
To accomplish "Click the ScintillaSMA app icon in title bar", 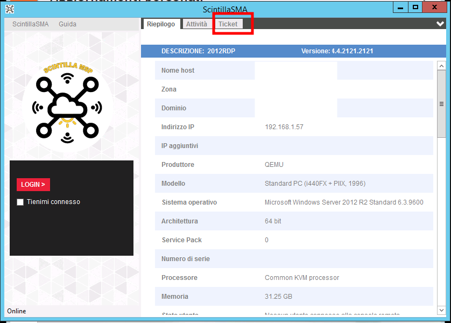I will coord(9,9).
